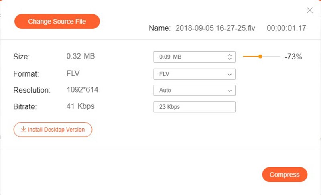The width and height of the screenshot is (321, 195).
Task: Click the 23 Kbps bitrate field
Action: (x=194, y=107)
